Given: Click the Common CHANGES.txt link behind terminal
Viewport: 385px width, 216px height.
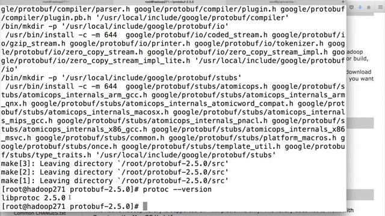Looking at the screenshot, I should click(40, 214).
